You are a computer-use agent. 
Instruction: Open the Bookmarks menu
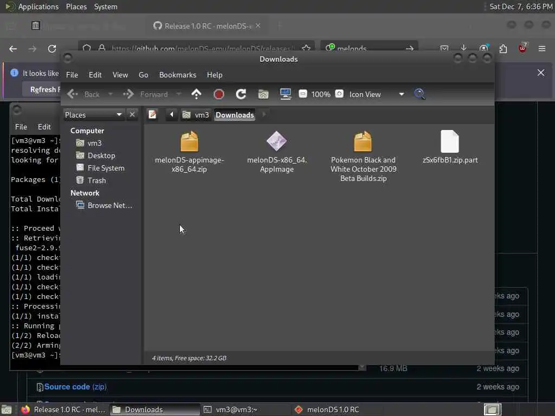[x=178, y=75]
